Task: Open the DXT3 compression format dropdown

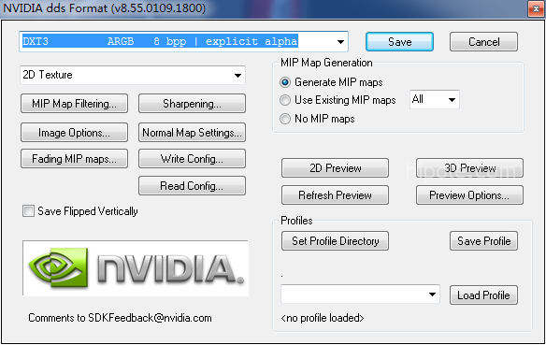Action: coord(183,42)
